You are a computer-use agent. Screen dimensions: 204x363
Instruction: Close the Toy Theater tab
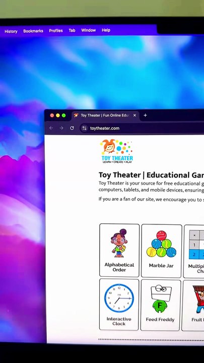point(134,115)
